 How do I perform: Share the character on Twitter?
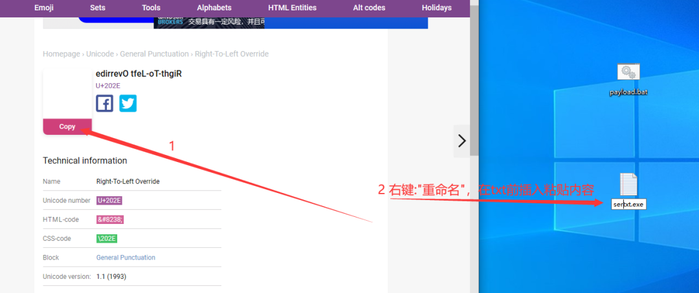point(128,103)
